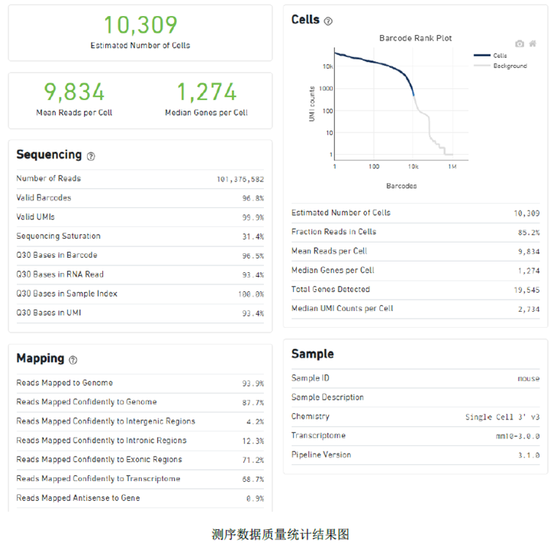Click the Transcriptome value mm10-3.0.0
Screen dimensions: 557x549
(517, 436)
